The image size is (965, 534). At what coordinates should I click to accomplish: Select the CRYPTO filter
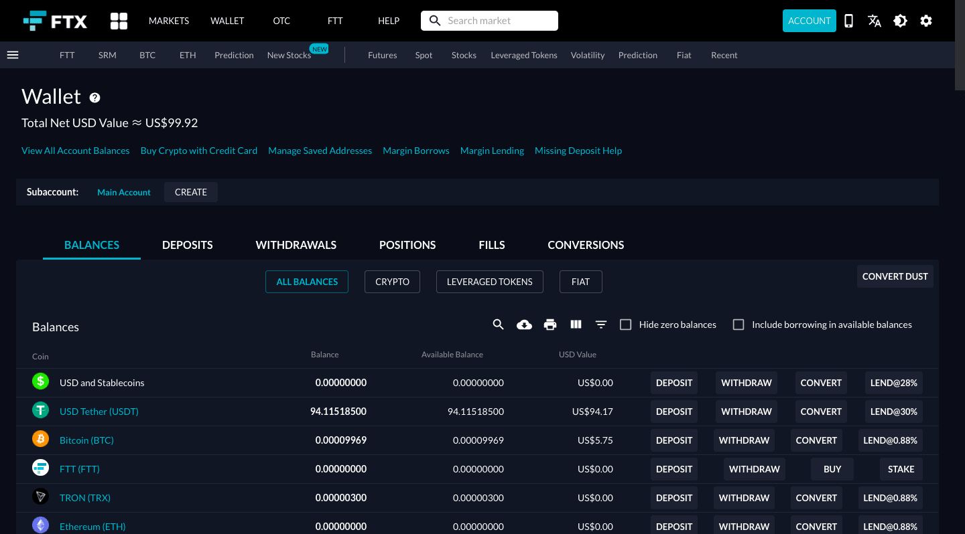392,282
